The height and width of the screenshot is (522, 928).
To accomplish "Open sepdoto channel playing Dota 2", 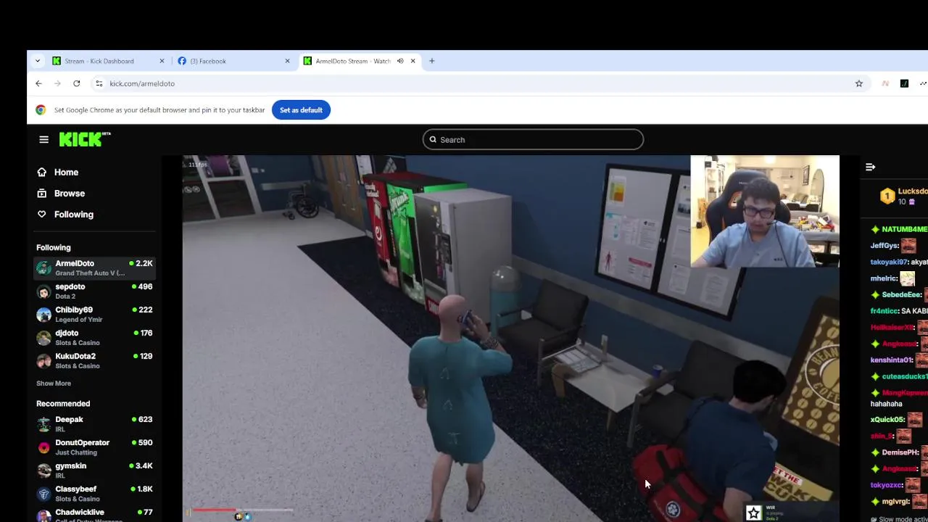I will 94,291.
